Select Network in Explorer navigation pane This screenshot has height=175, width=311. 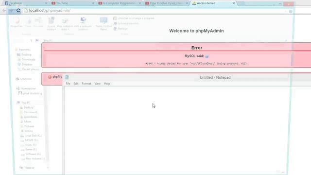[x=27, y=168]
